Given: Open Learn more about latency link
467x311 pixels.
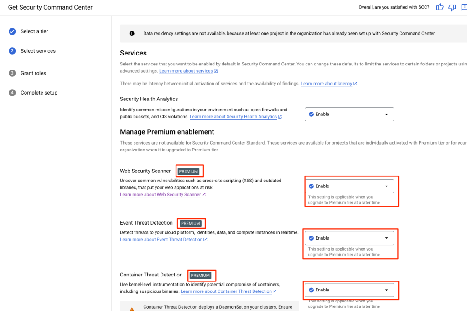Looking at the screenshot, I should coord(327,84).
